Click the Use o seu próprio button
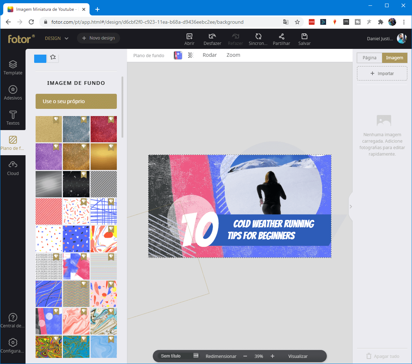The height and width of the screenshot is (364, 412). 76,101
